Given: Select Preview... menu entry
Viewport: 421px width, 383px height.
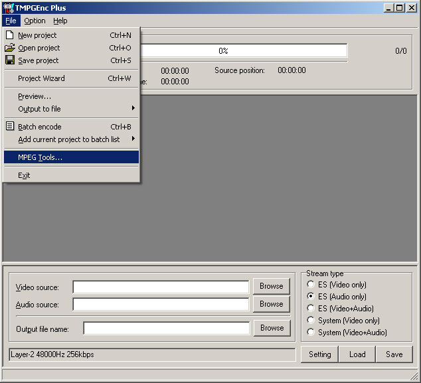Looking at the screenshot, I should click(x=72, y=96).
